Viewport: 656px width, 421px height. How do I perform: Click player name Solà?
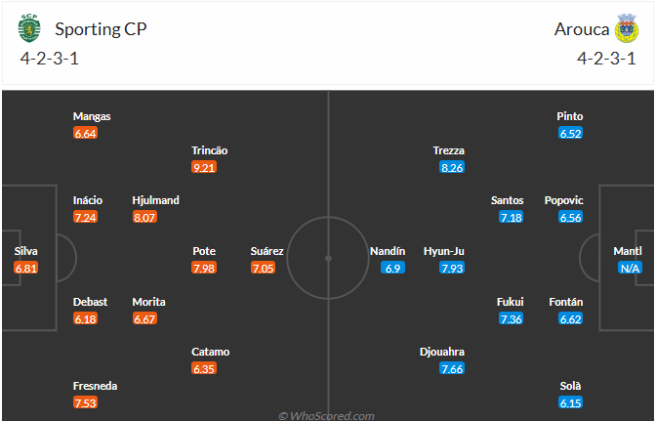click(x=570, y=386)
